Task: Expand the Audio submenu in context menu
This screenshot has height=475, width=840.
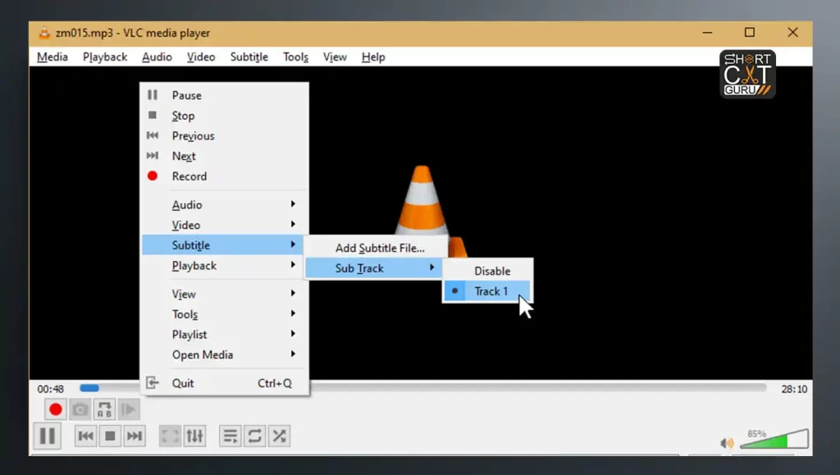Action: coord(225,204)
